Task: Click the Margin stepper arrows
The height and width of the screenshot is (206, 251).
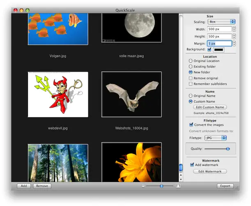Action: (x=234, y=43)
